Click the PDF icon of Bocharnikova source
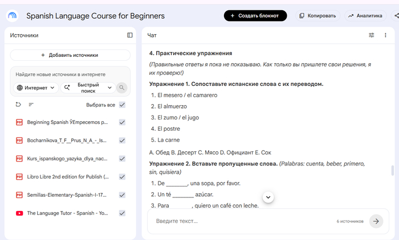The height and width of the screenshot is (240, 399). [19, 140]
